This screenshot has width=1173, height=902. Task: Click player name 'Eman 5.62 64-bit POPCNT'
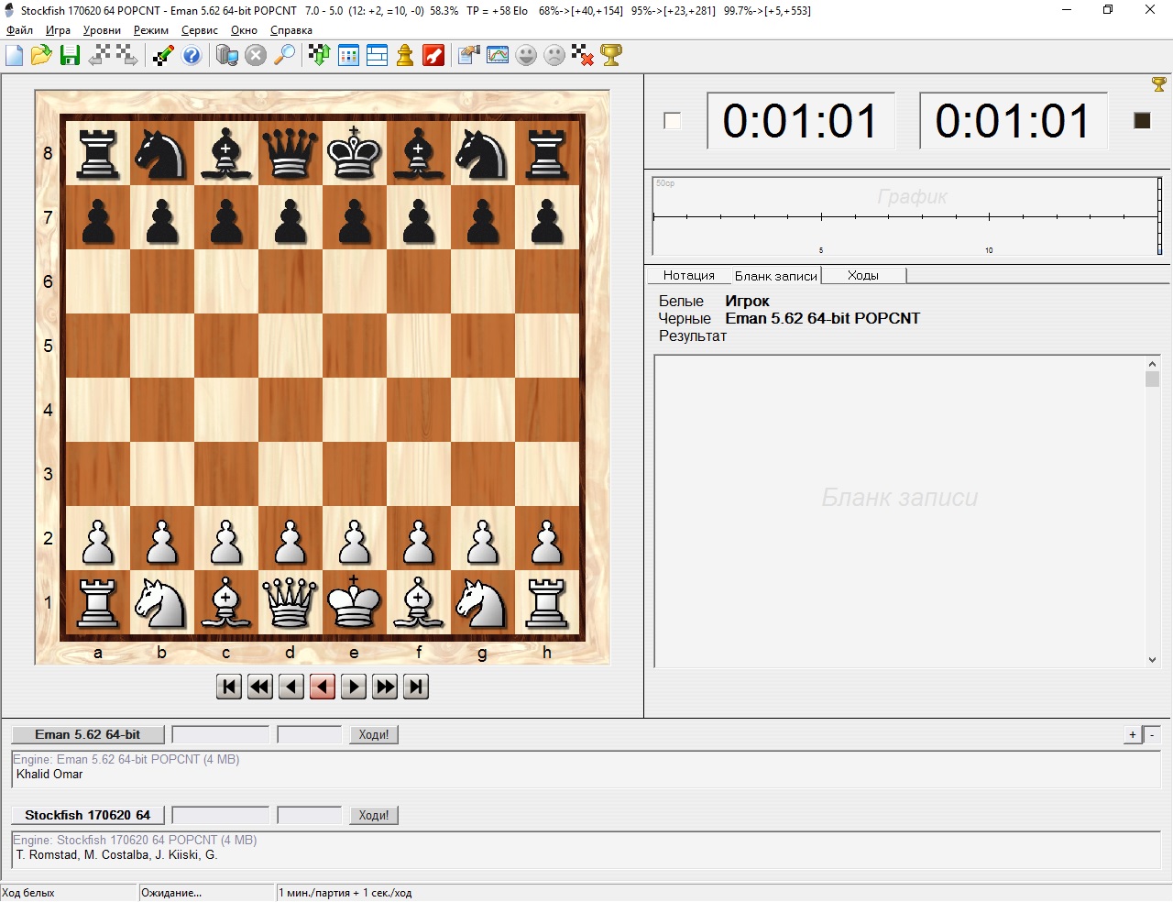click(x=822, y=318)
